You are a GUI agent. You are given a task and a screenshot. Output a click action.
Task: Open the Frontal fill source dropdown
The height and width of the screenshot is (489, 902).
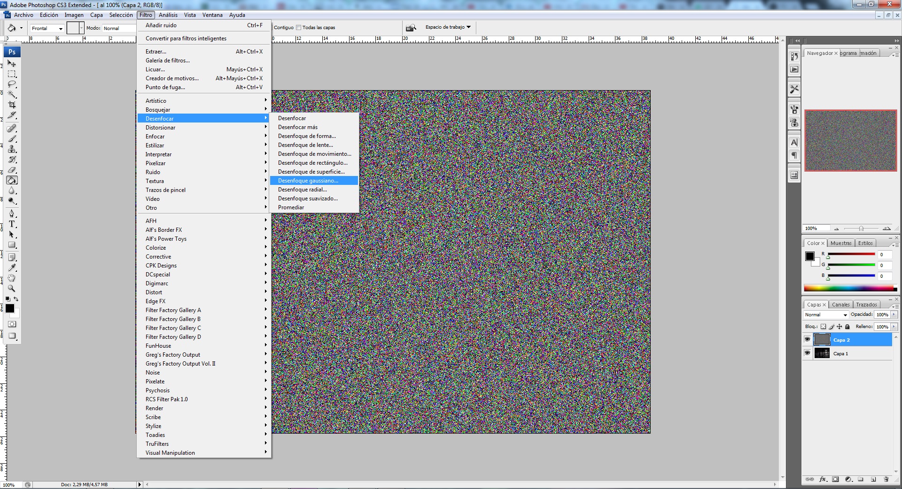(x=47, y=28)
